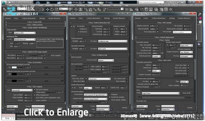Viewport: 205px width, 121px height.
Task: Click the Render Production teapot icon
Action: [171, 9]
